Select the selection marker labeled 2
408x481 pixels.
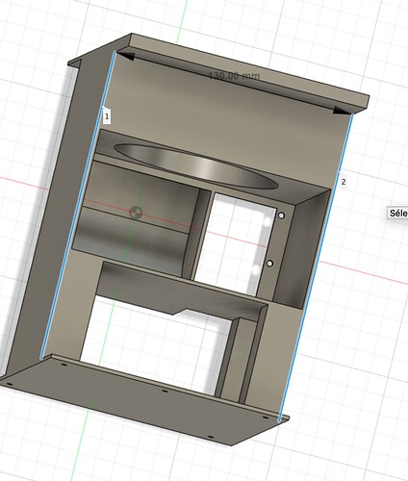(344, 182)
